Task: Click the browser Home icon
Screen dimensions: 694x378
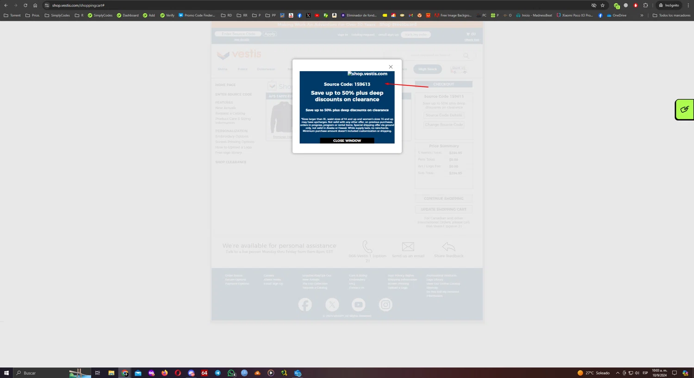Action: 35,5
